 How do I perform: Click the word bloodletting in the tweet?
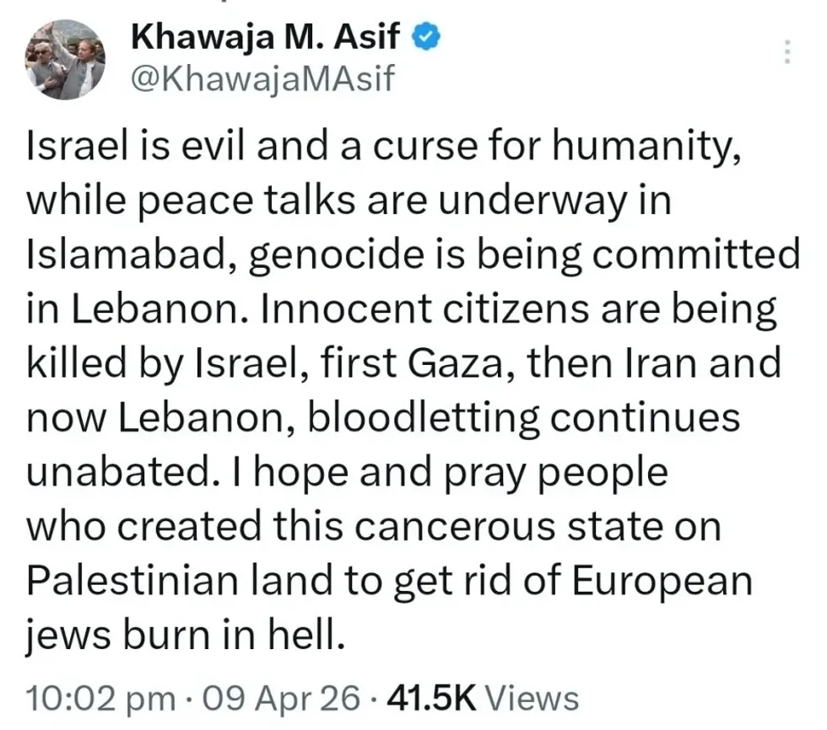coord(437,418)
